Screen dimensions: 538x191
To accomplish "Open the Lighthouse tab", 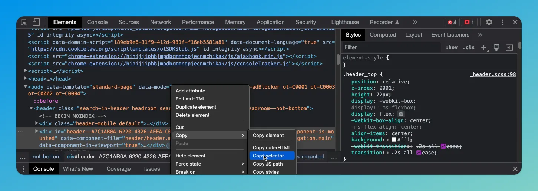I will pyautogui.click(x=345, y=22).
